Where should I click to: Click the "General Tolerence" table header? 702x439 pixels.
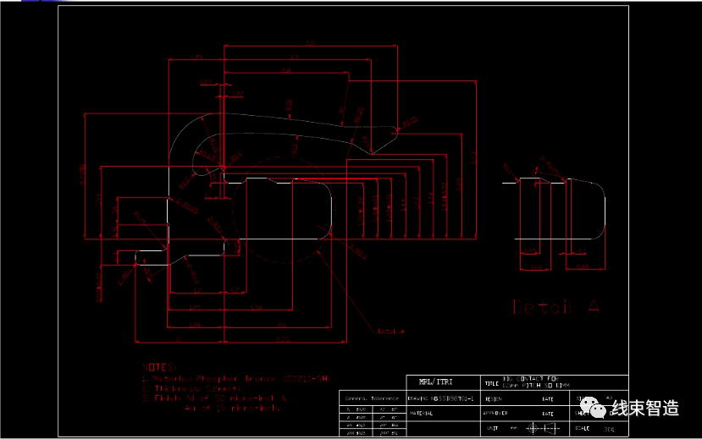pos(372,398)
